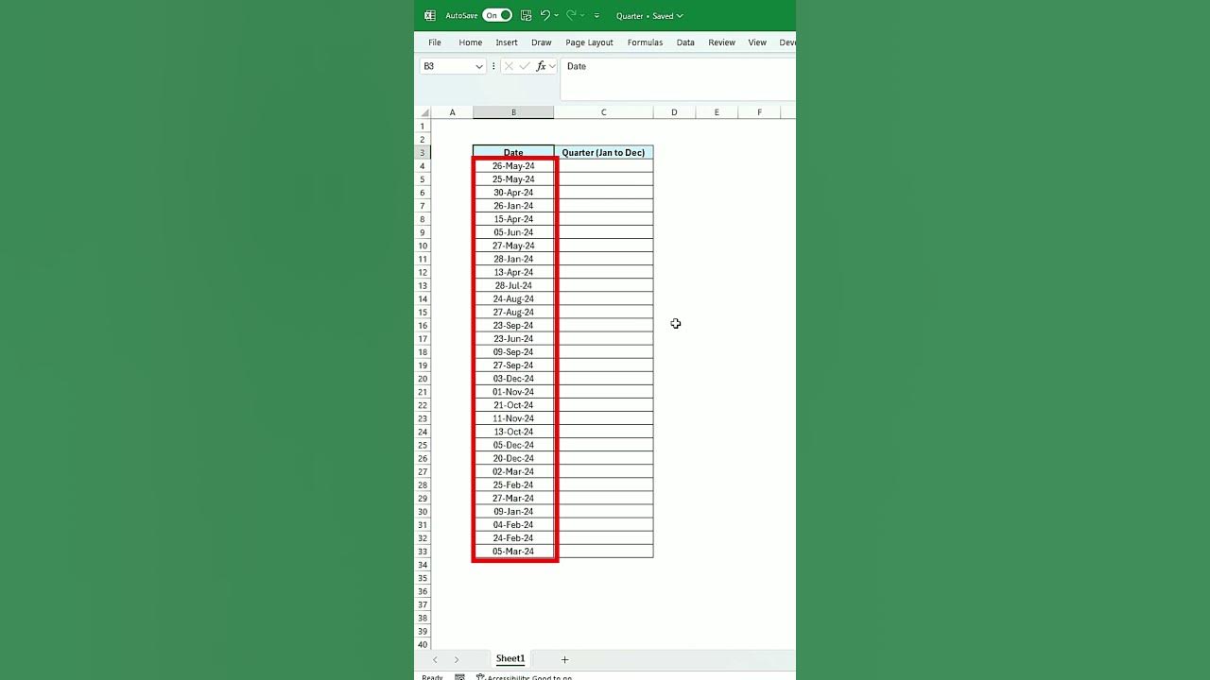
Task: Select column E header
Action: pyautogui.click(x=717, y=112)
